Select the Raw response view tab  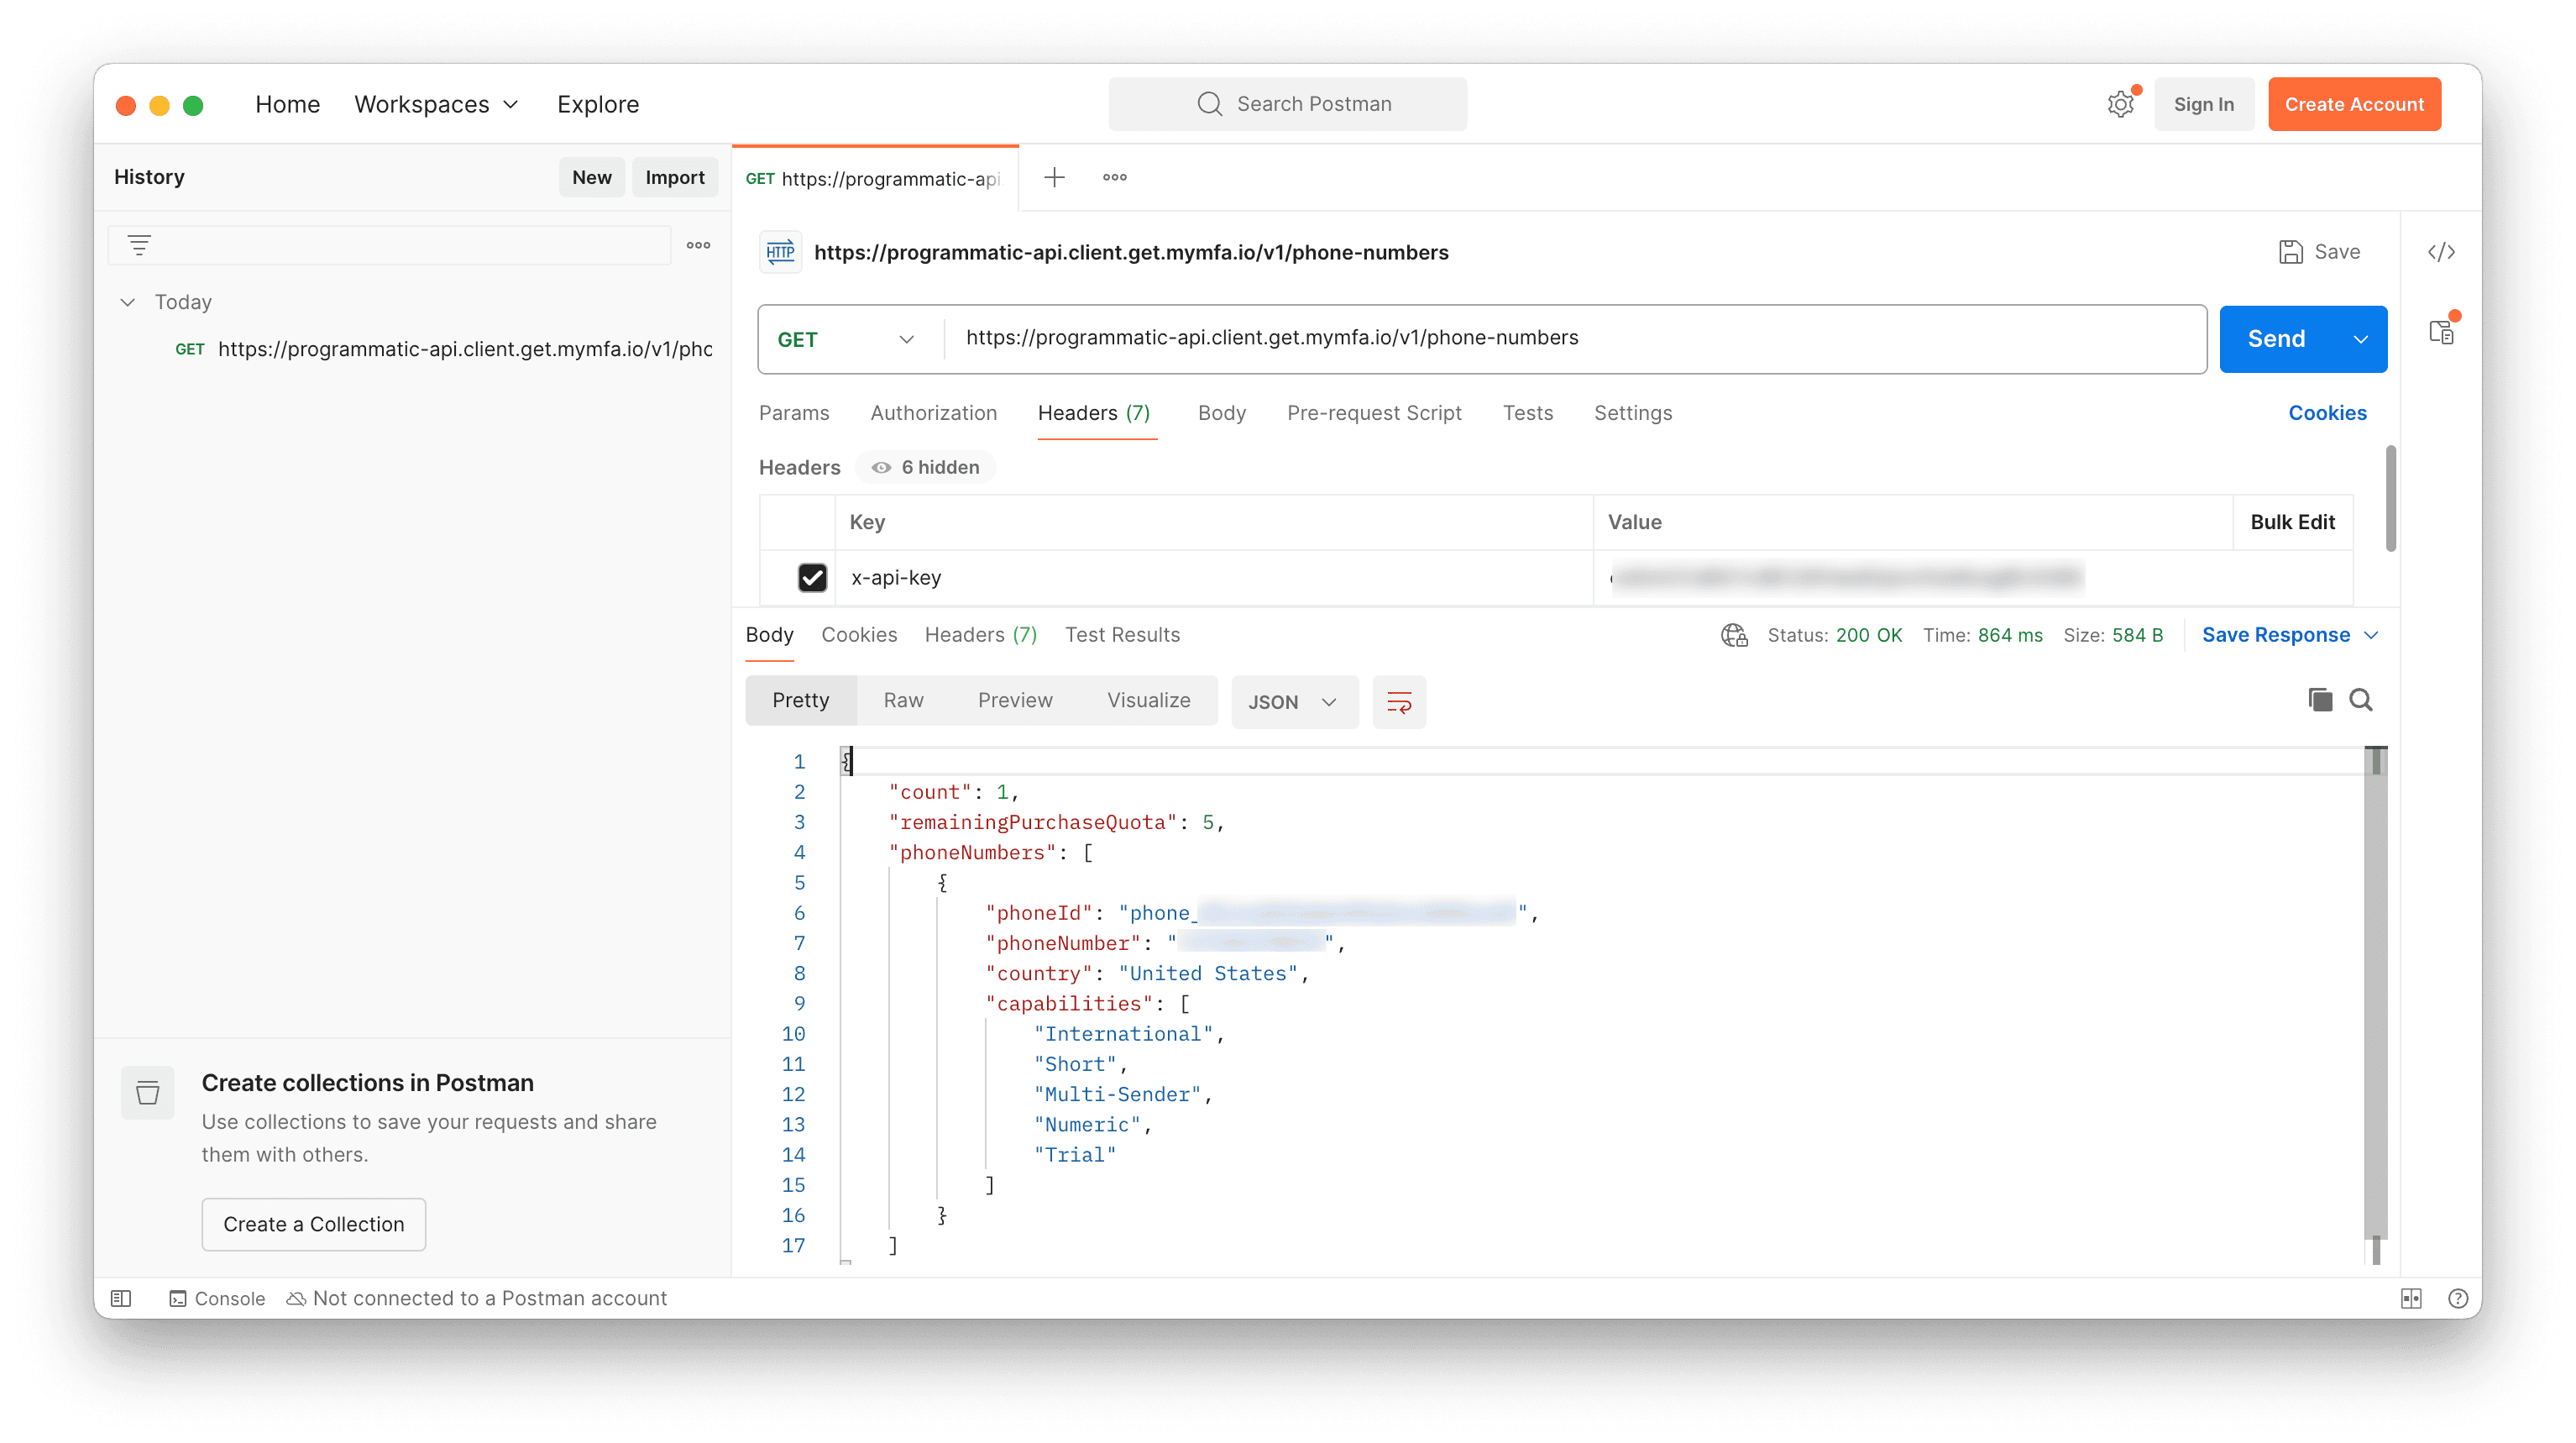pyautogui.click(x=903, y=700)
